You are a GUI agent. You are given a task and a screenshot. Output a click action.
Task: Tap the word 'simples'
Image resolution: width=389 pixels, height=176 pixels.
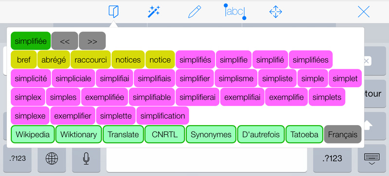[x=63, y=97]
